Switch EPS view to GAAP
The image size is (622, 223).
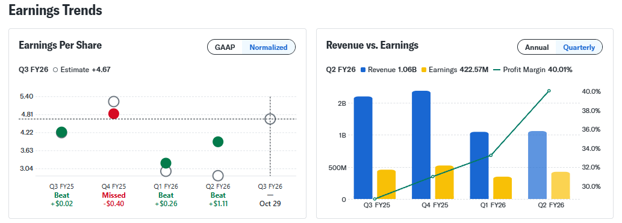[225, 47]
